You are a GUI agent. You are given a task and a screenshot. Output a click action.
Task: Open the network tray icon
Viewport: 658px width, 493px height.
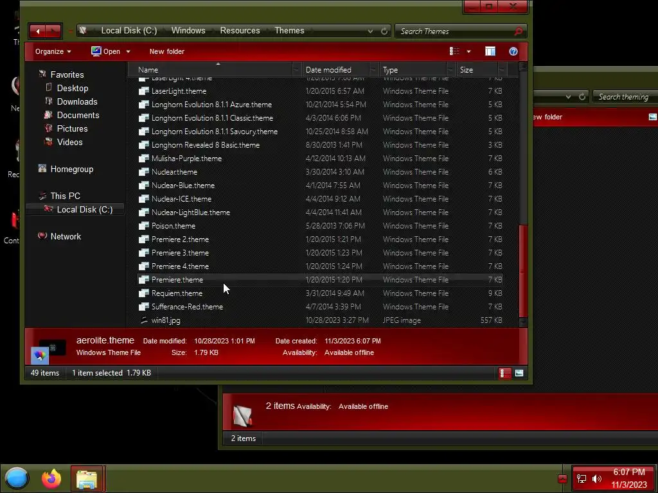click(x=581, y=478)
